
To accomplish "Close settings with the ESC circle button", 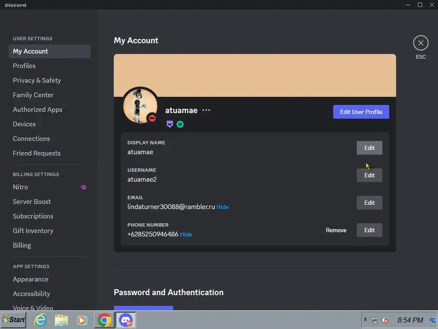I will coord(421,43).
